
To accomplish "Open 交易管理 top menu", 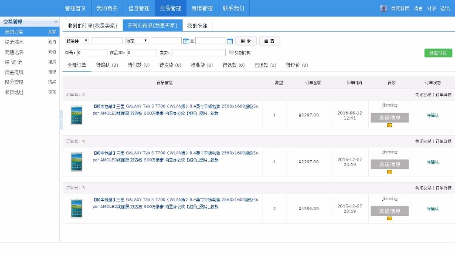I will point(170,8).
